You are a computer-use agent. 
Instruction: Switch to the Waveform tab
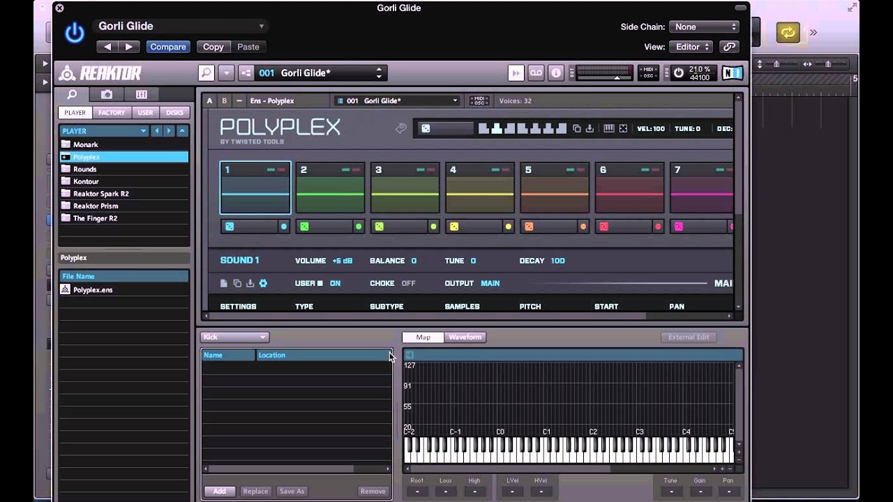465,337
